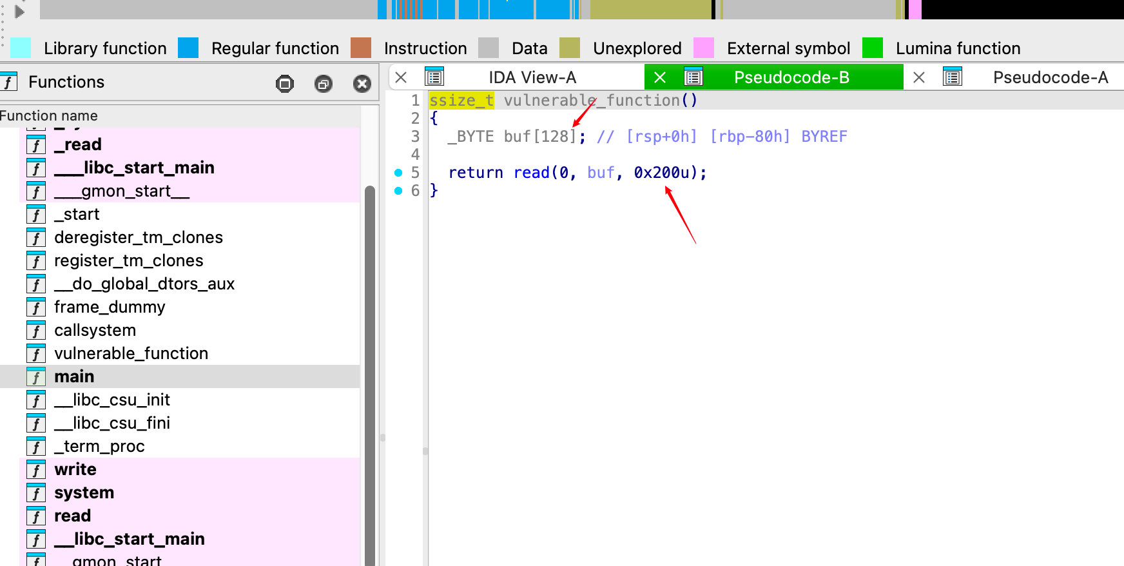This screenshot has height=566, width=1124.
Task: Click the function icon beside callsystem
Action: pos(36,331)
